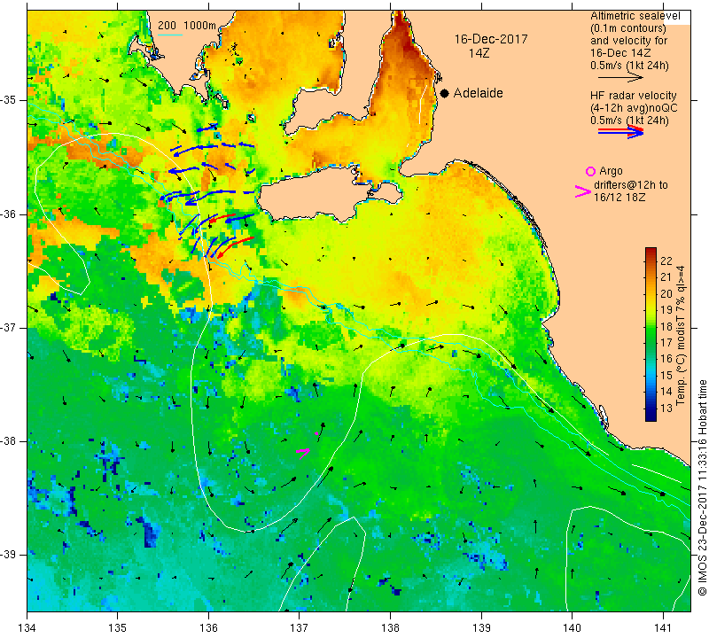The image size is (709, 638).
Task: Click the cyan 200m contour legend line
Action: (170, 35)
